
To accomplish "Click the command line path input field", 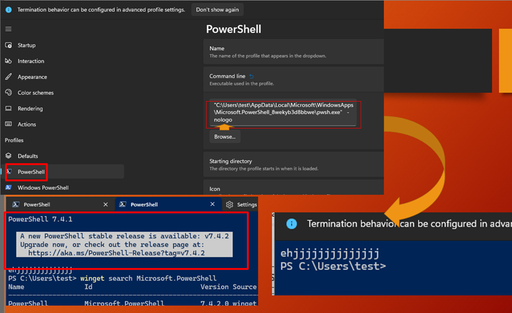I will (x=283, y=112).
